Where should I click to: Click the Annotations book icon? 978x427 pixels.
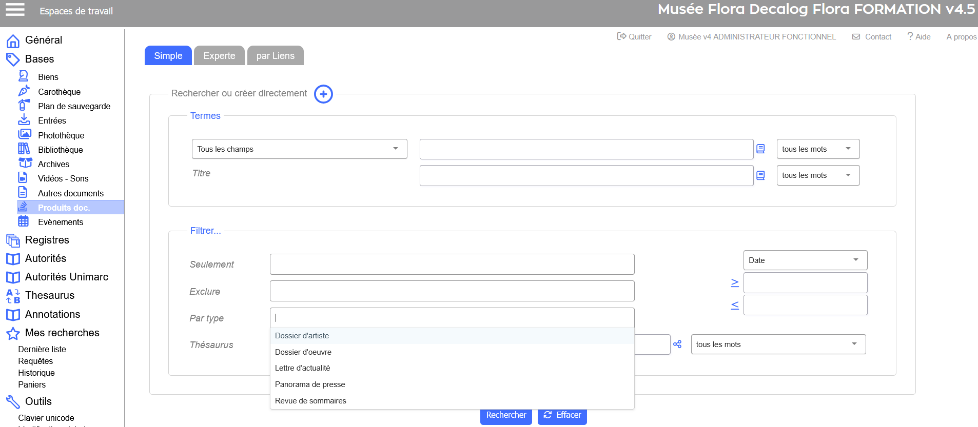click(13, 315)
